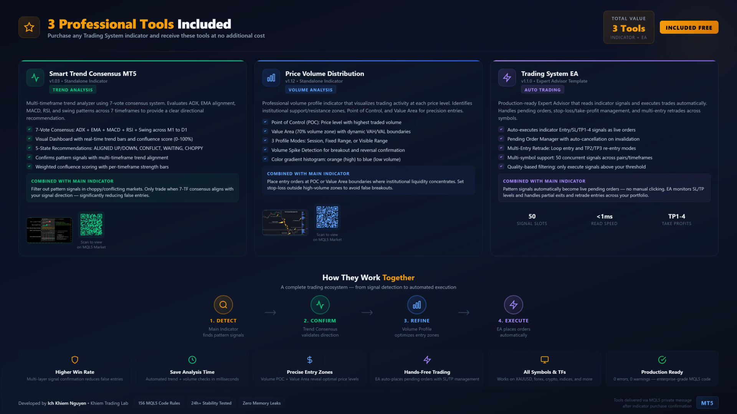Image resolution: width=737 pixels, height=414 pixels.
Task: Click the Point of Control (POC) checkbox
Action: pos(265,122)
